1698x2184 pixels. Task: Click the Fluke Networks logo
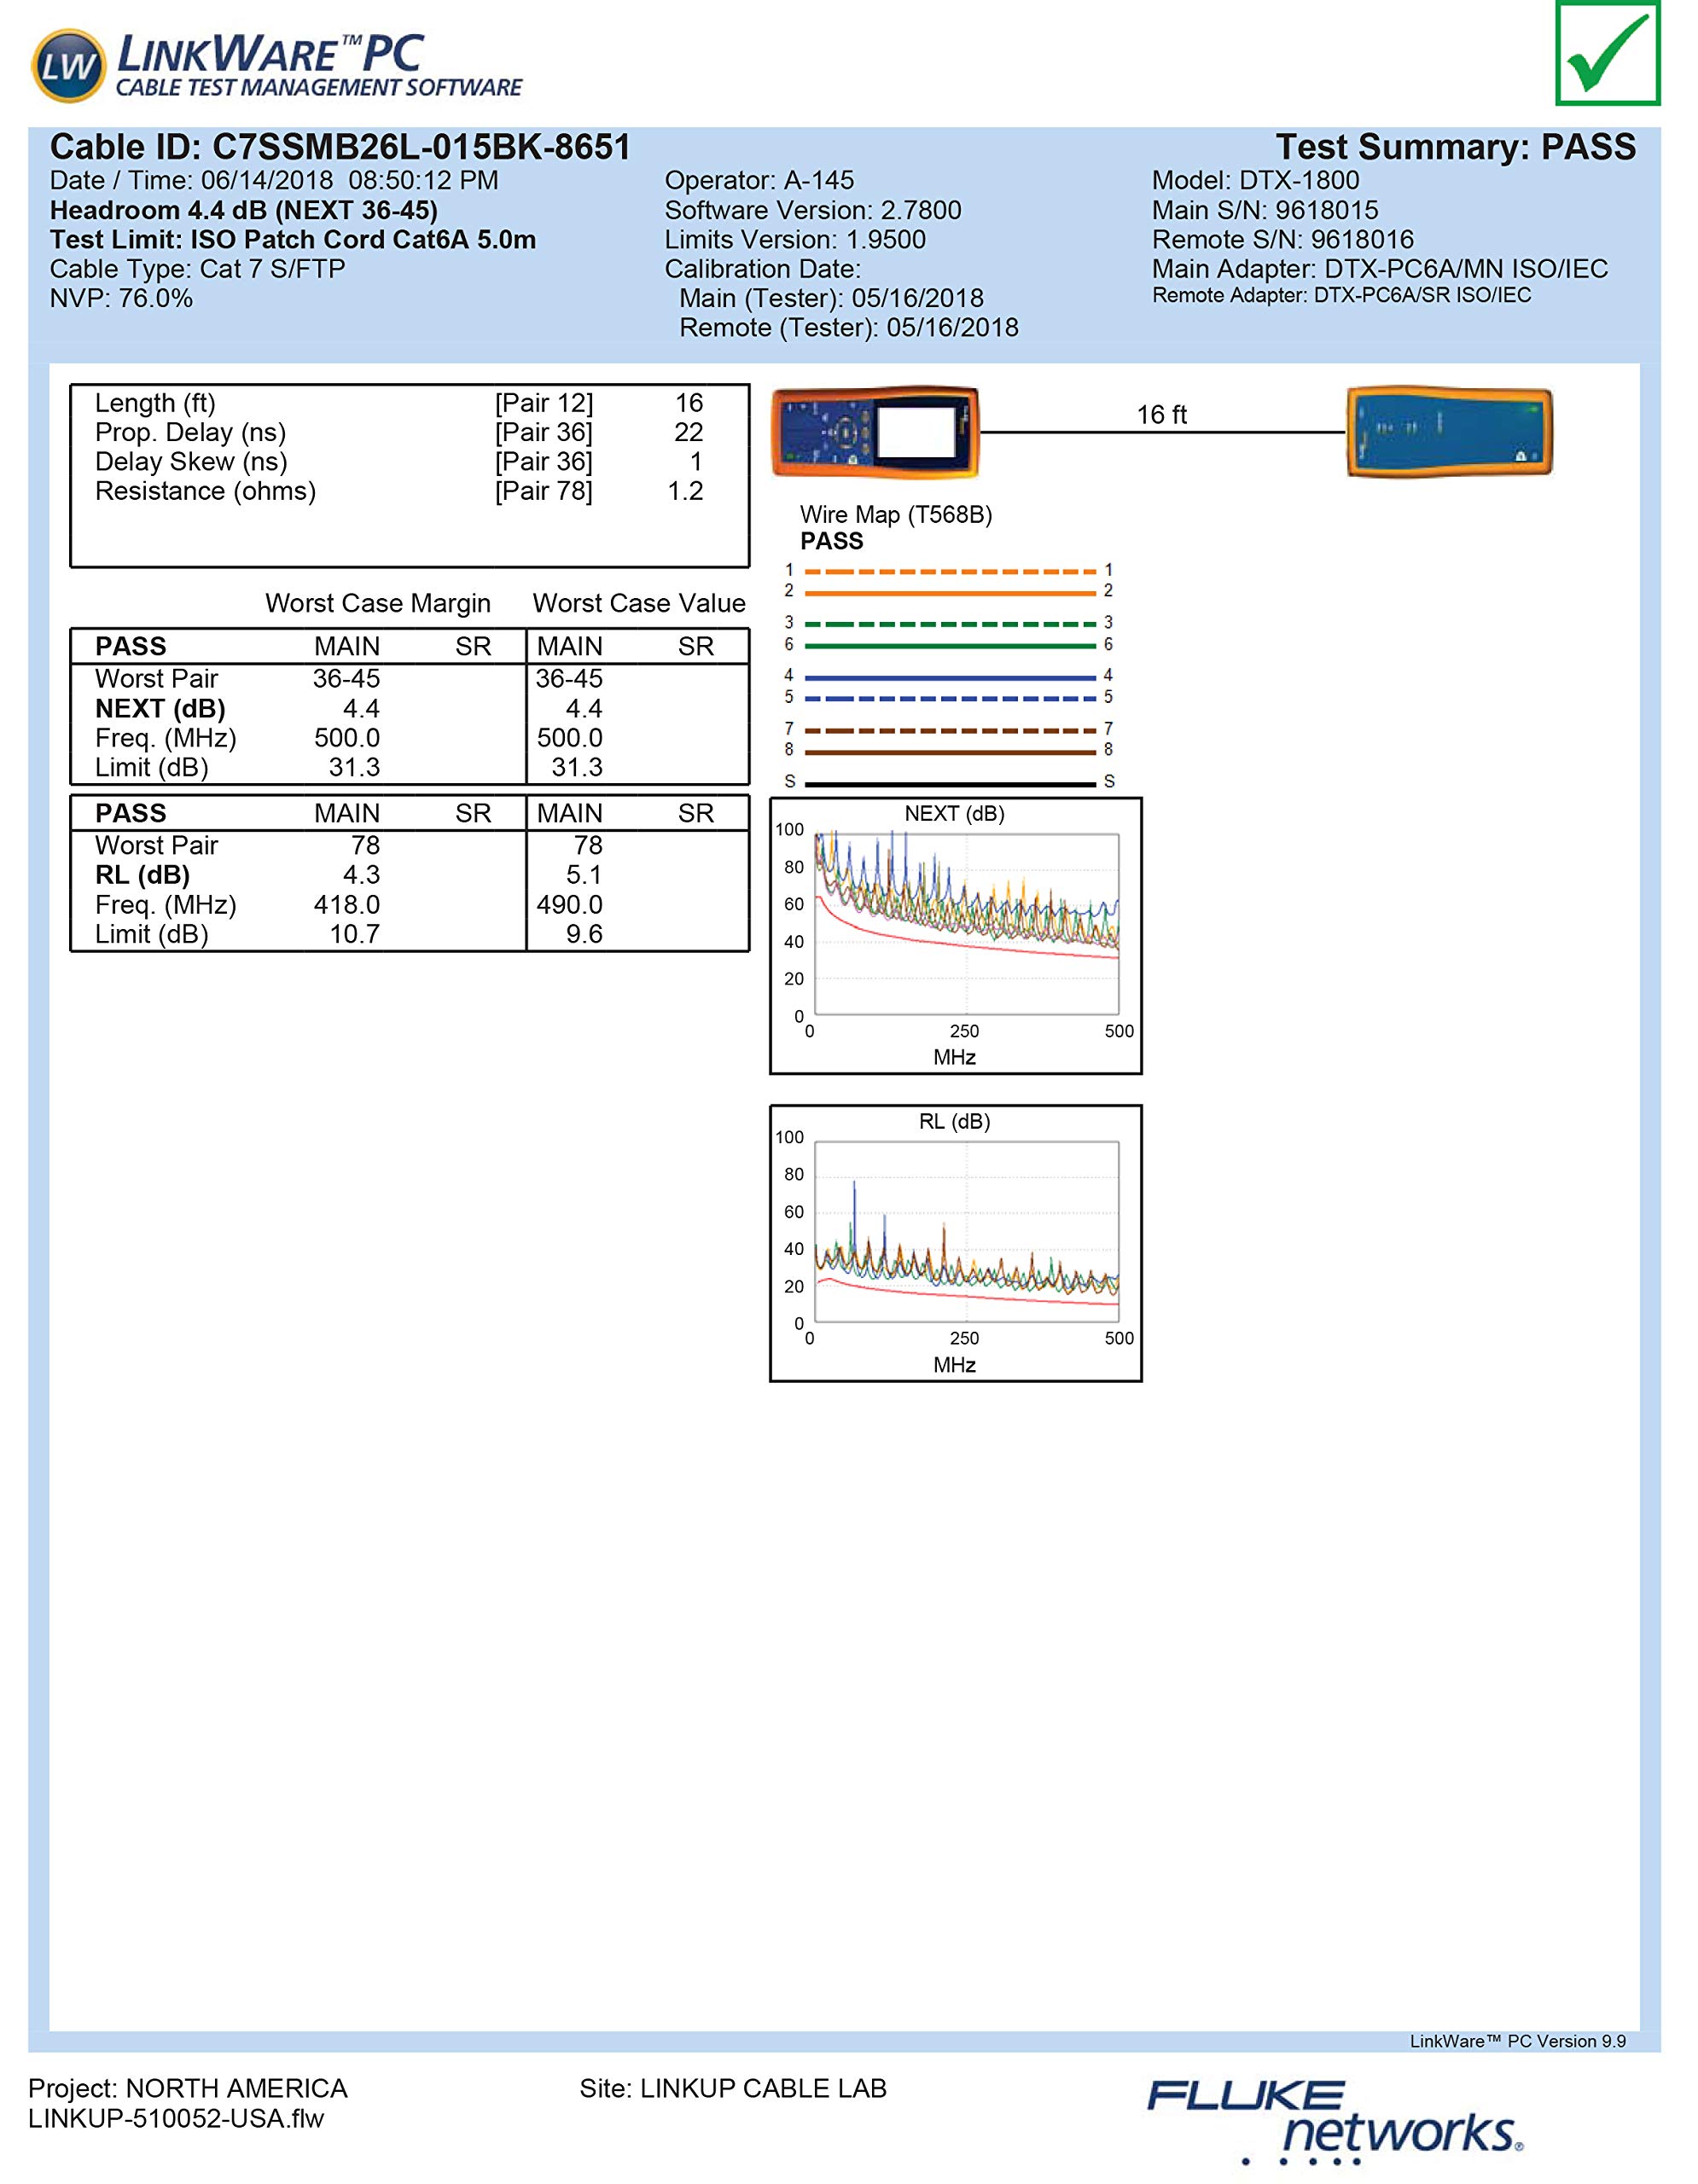click(x=1335, y=2120)
